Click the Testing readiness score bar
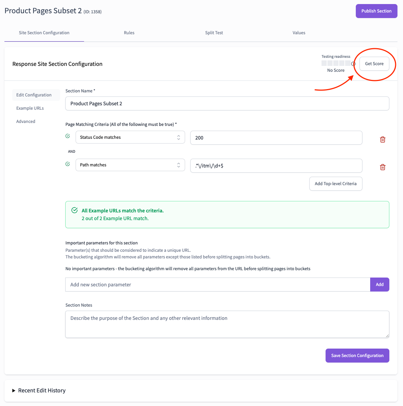Viewport: 403px width, 406px height. [x=336, y=63]
